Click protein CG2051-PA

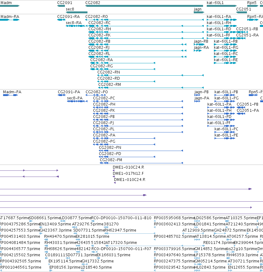pyautogui.click(x=248, y=111)
